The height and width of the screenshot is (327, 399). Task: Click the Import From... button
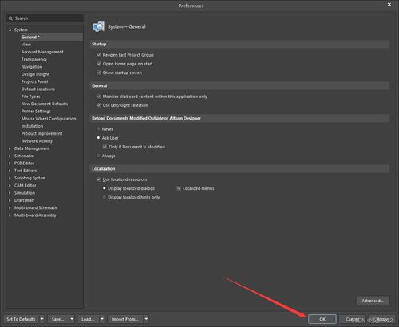(125, 319)
